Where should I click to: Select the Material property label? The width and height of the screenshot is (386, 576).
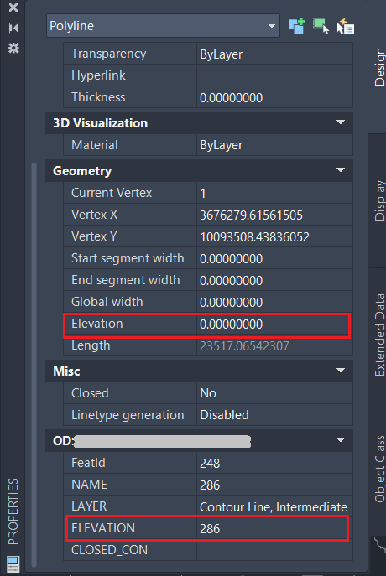click(x=95, y=145)
